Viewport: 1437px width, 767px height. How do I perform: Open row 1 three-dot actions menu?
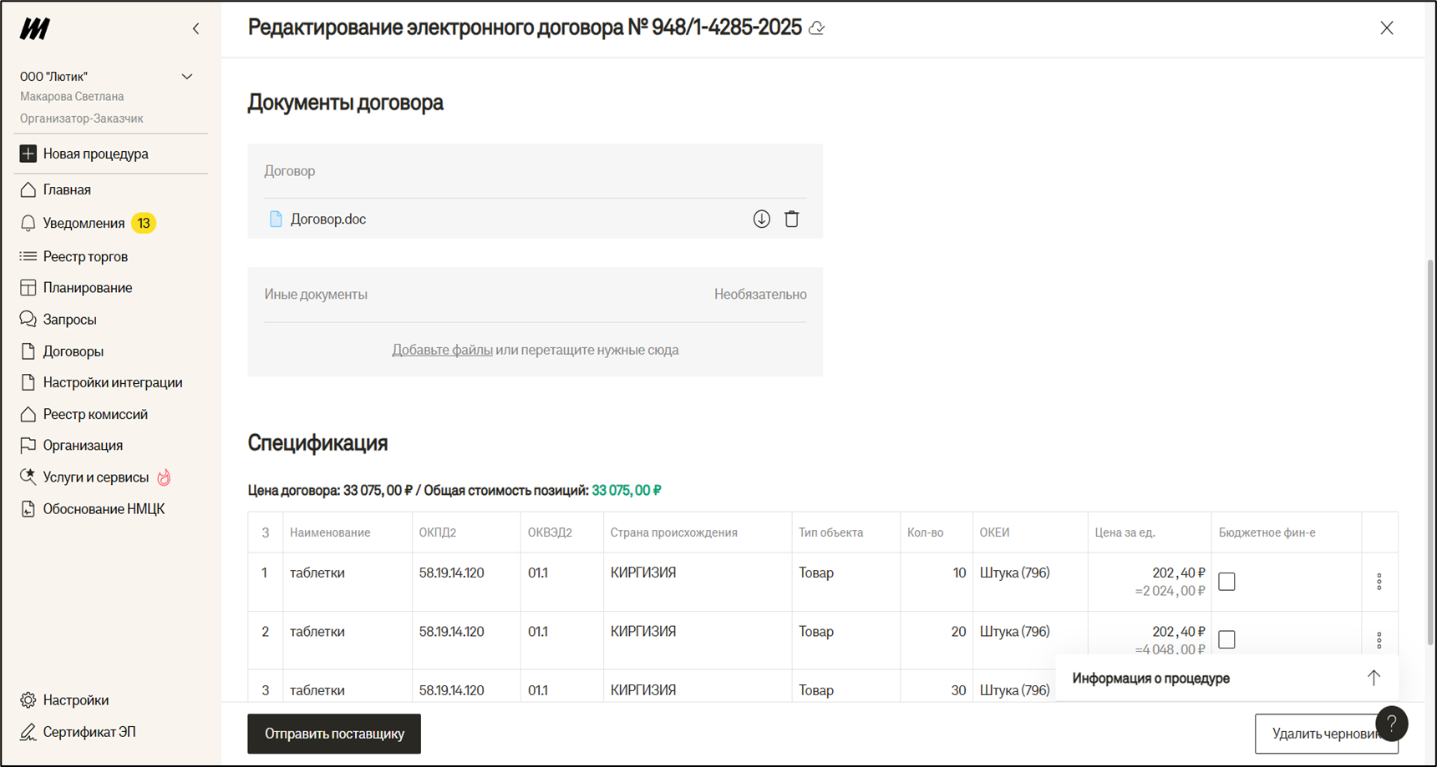click(x=1379, y=582)
